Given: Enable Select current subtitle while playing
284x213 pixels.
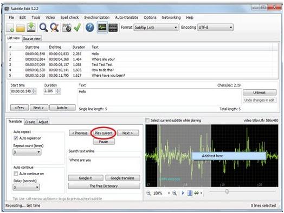Looking at the screenshot, I should (x=147, y=121).
